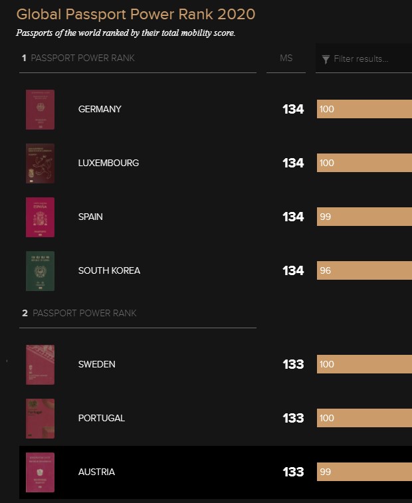
Task: Click the 1 Passport Power Rank heading
Action: [x=78, y=58]
